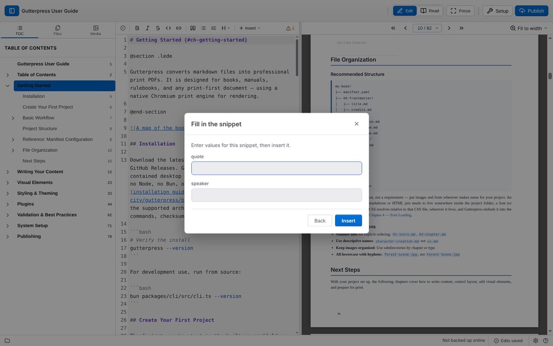Select the Getting Started TOC entry
The height and width of the screenshot is (346, 553).
[x=64, y=85]
